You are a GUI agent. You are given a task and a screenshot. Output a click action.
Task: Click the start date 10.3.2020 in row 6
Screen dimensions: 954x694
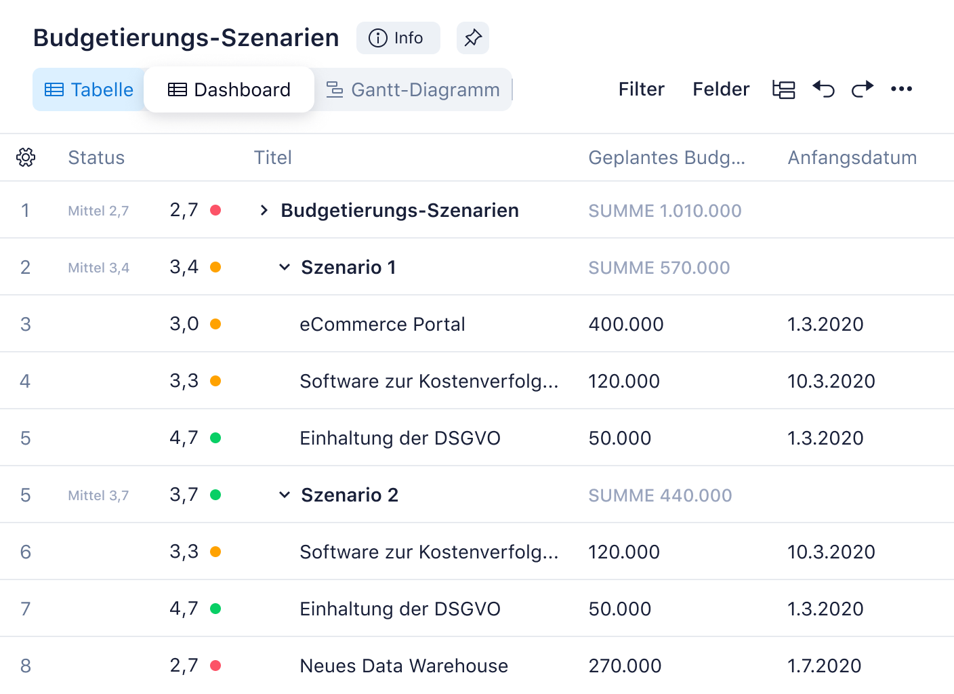click(x=831, y=552)
